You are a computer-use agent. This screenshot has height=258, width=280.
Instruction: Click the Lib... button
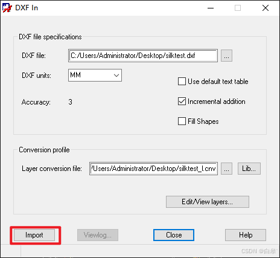coord(249,169)
